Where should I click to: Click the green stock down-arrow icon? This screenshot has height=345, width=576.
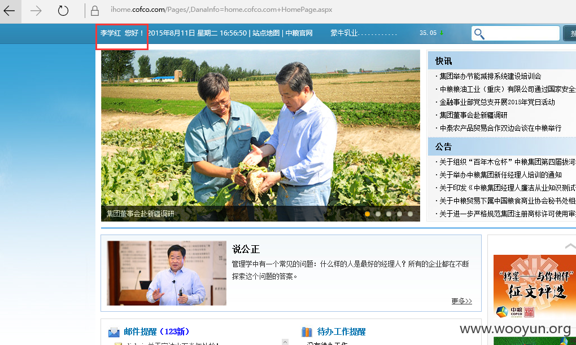click(442, 33)
